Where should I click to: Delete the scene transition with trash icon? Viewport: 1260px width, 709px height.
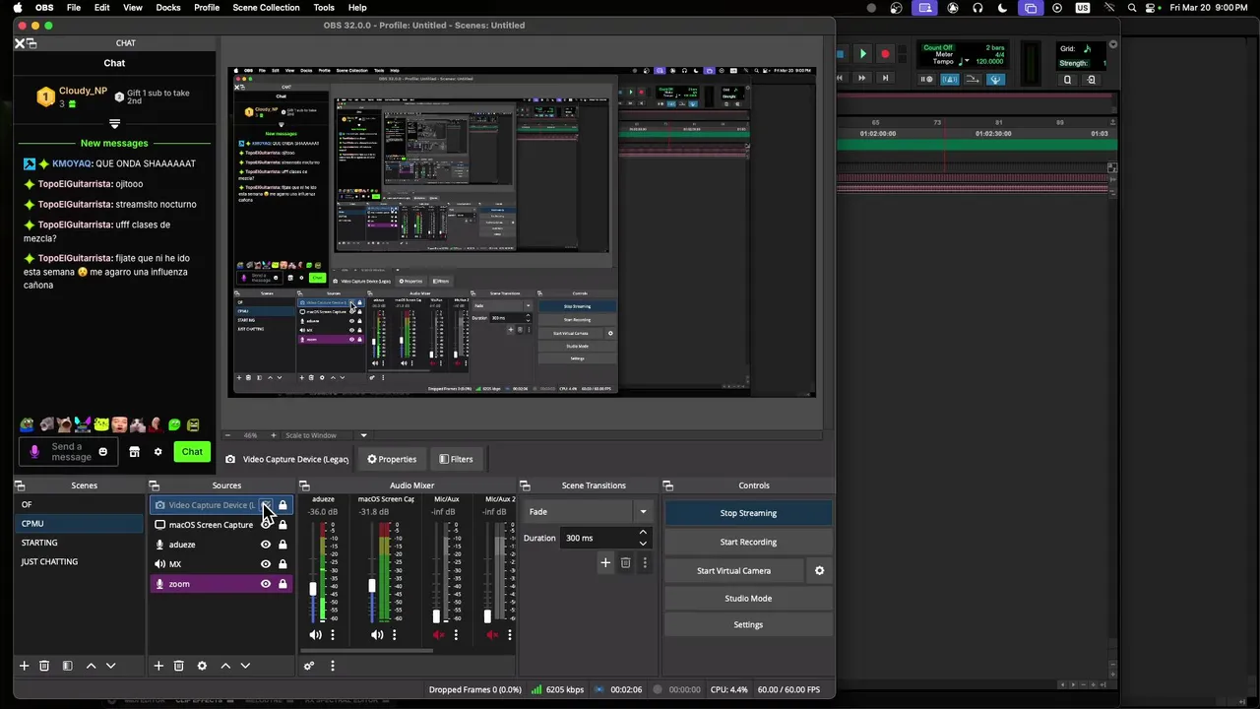click(x=625, y=562)
